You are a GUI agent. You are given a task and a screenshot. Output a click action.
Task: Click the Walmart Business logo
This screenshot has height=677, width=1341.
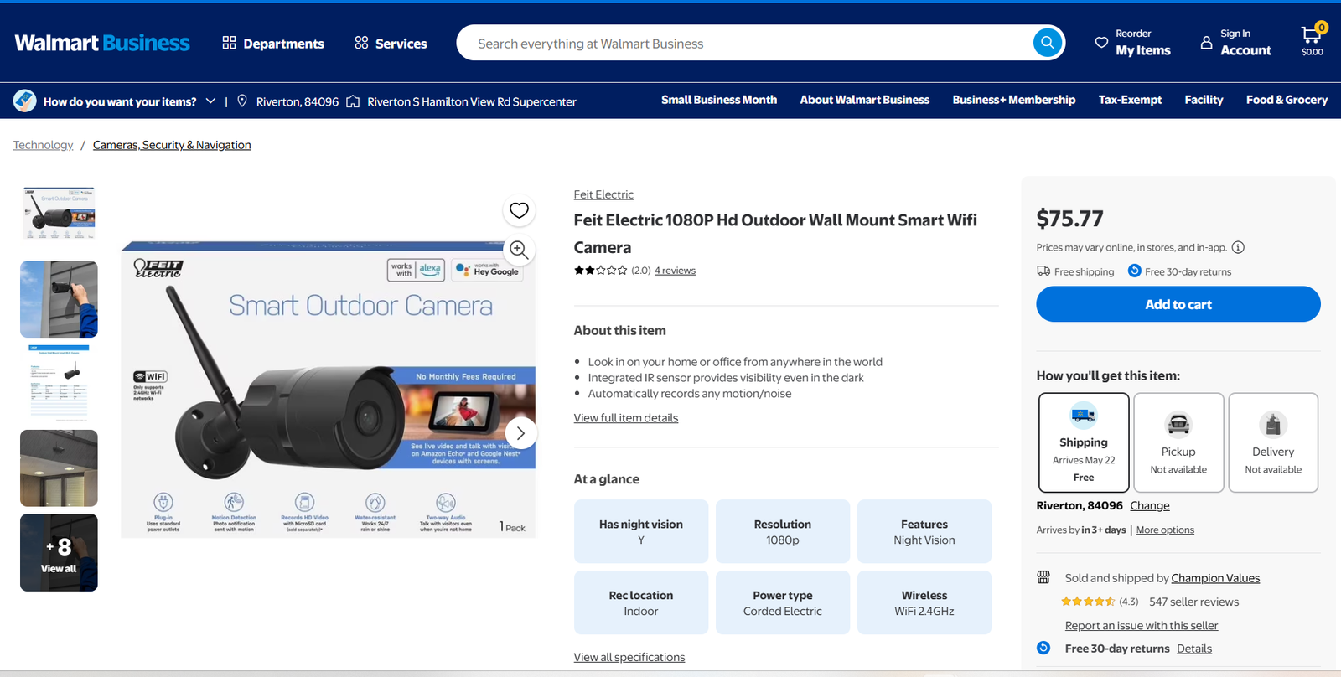tap(102, 43)
